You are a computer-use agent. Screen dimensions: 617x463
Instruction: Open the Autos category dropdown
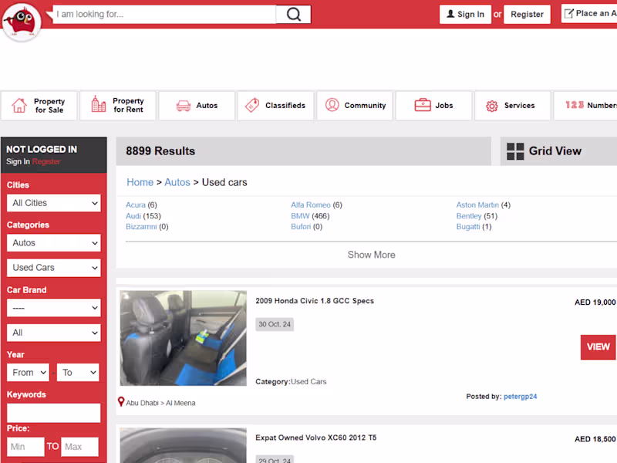click(x=54, y=243)
